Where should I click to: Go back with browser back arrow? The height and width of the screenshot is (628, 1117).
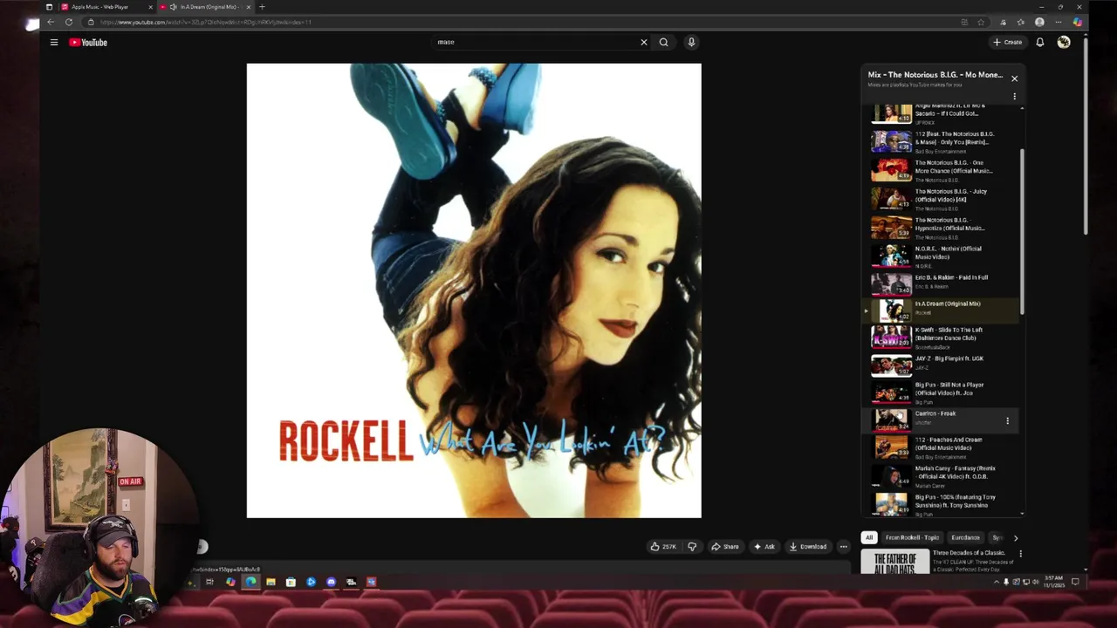tap(51, 22)
